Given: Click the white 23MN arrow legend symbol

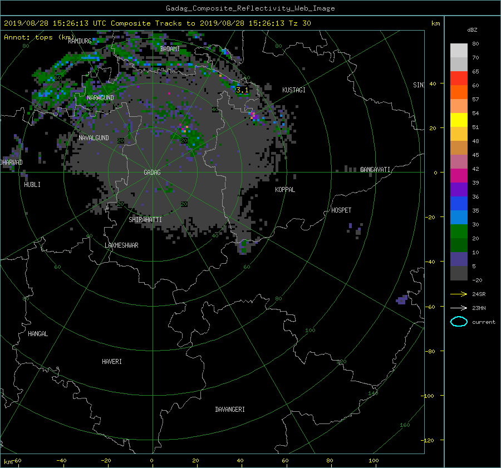Looking at the screenshot, I should [459, 308].
